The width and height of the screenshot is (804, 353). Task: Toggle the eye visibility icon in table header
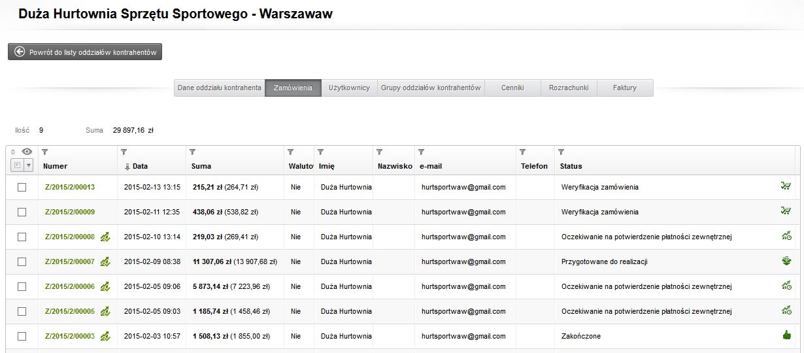(x=27, y=152)
